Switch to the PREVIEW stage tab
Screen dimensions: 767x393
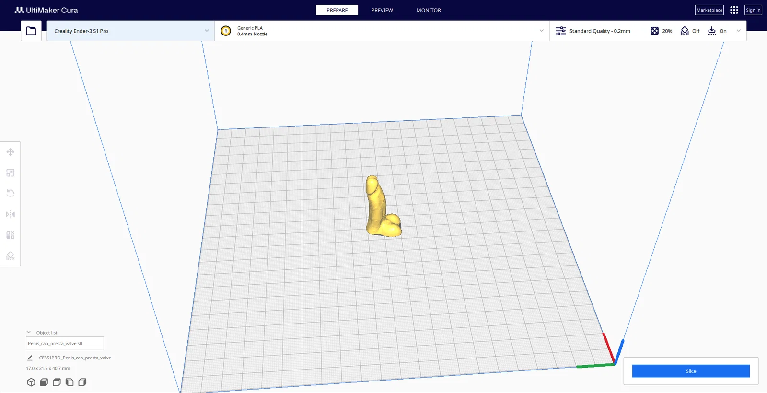382,10
